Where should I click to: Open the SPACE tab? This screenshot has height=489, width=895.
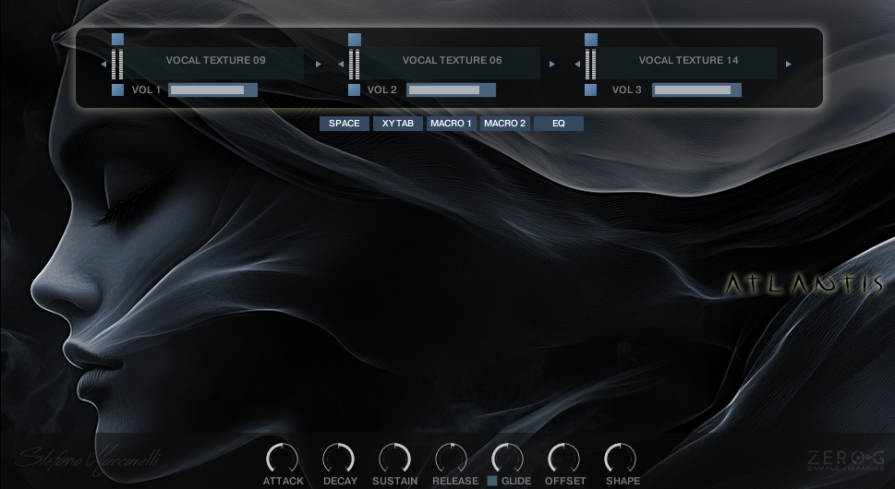tap(345, 124)
